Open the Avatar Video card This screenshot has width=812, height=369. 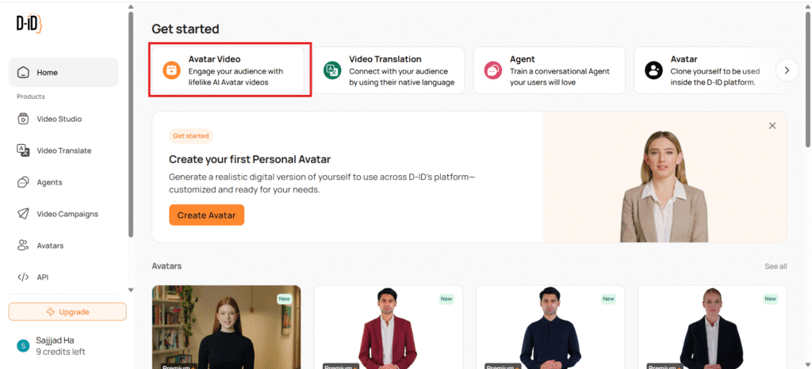point(228,70)
